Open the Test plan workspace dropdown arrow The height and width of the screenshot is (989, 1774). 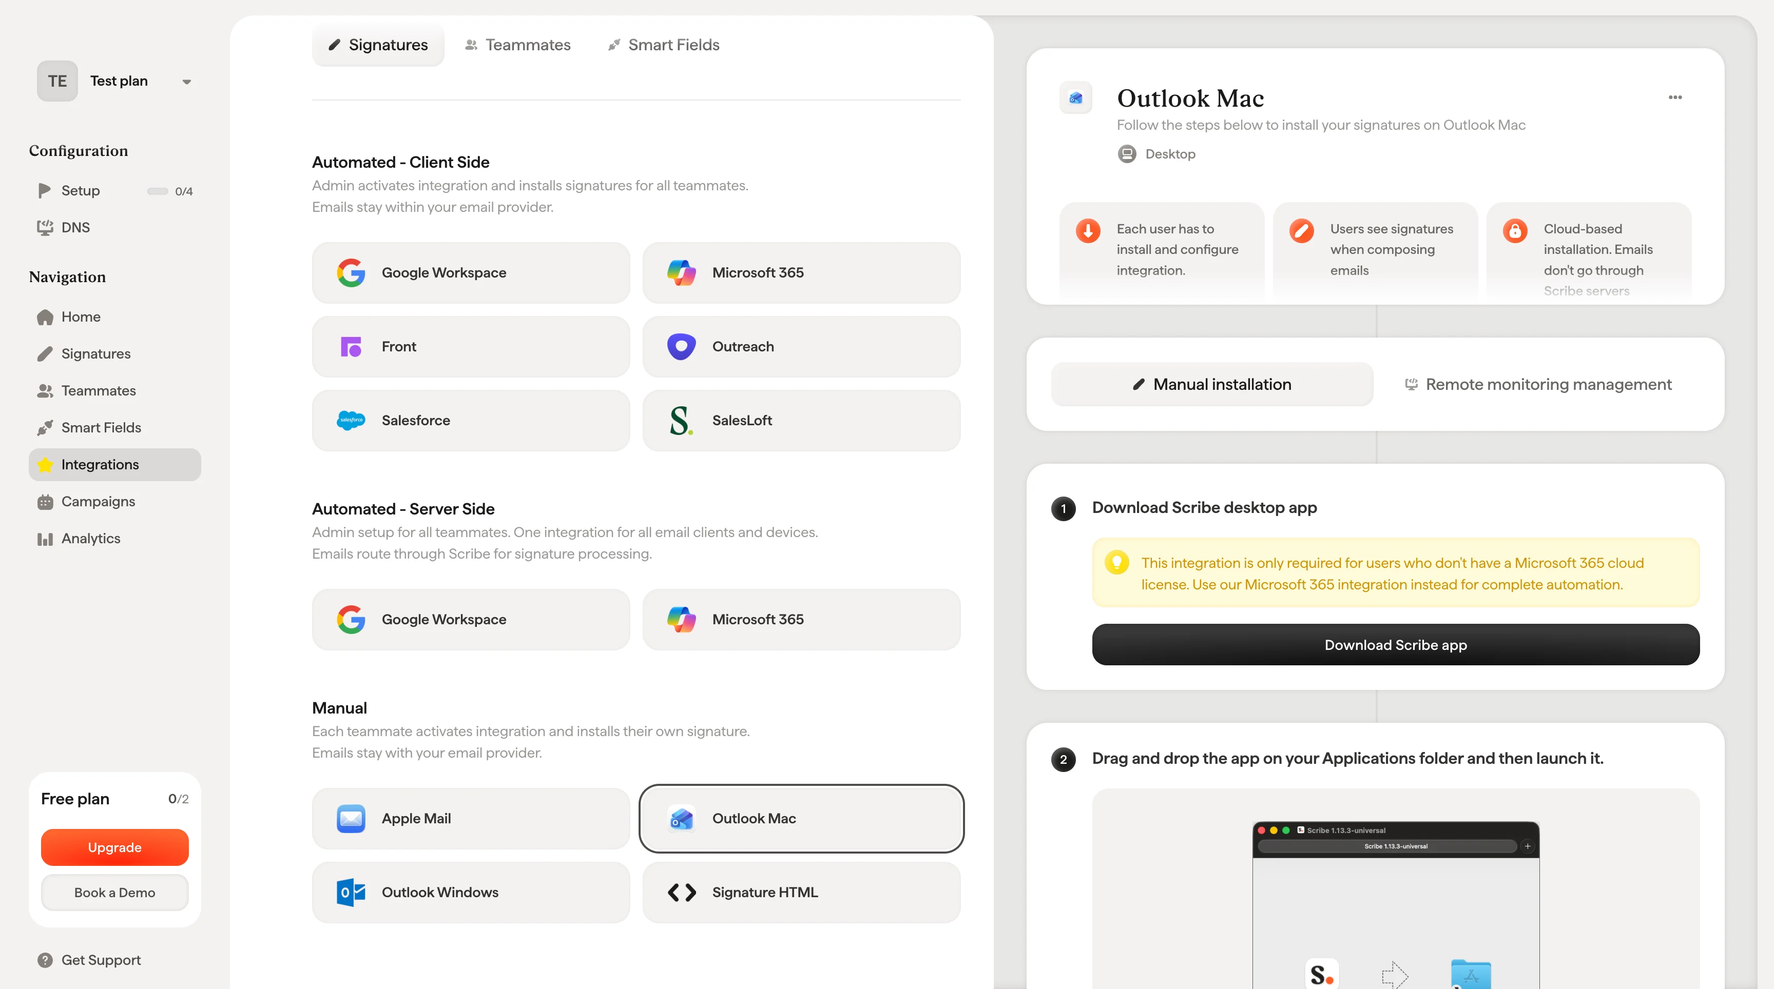point(186,82)
